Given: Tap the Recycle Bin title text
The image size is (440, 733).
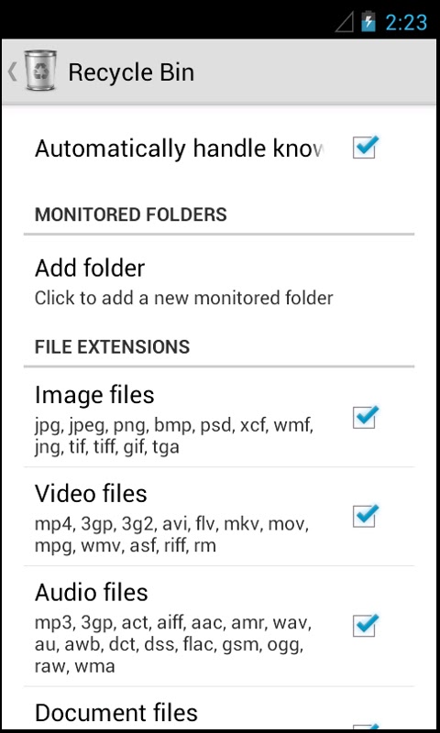Looking at the screenshot, I should pyautogui.click(x=131, y=72).
